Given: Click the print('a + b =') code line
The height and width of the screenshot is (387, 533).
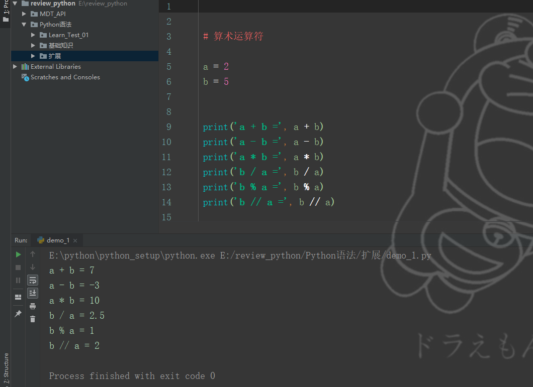Looking at the screenshot, I should pyautogui.click(x=263, y=127).
